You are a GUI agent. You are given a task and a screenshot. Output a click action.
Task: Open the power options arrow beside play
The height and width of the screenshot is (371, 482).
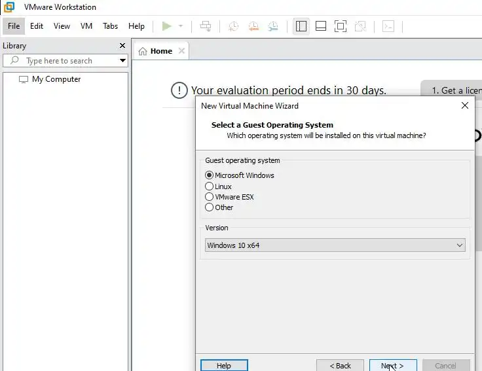(x=181, y=26)
